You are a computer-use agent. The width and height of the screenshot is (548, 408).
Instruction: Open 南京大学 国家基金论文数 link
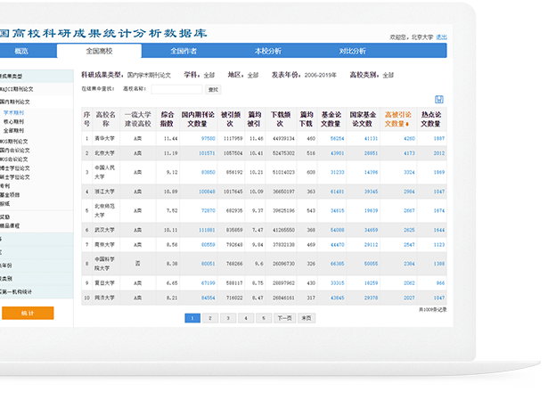[x=371, y=245]
